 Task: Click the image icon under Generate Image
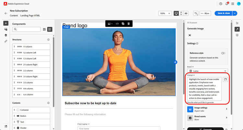click(x=190, y=35)
